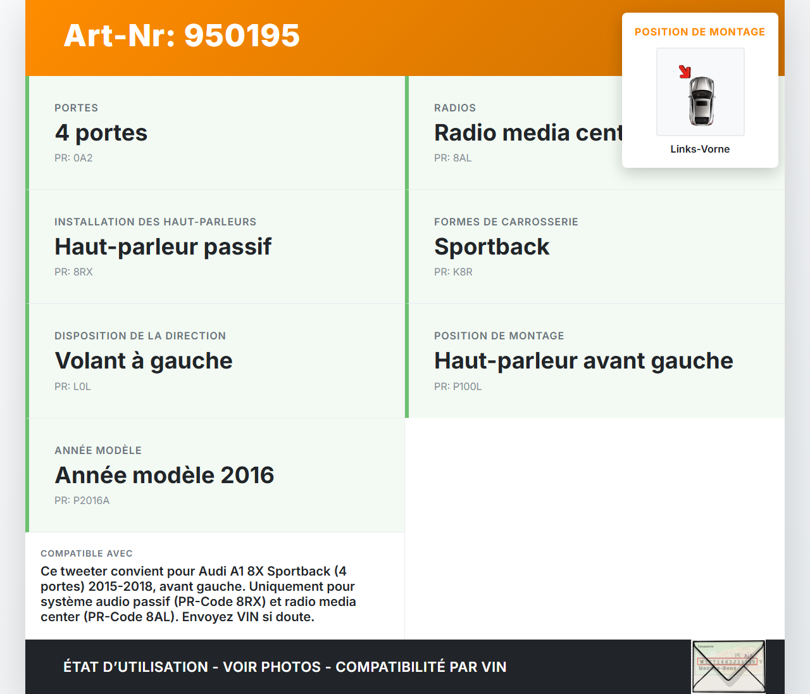Enable the Haut-parleur passif option
This screenshot has width=810, height=694.
(x=163, y=247)
